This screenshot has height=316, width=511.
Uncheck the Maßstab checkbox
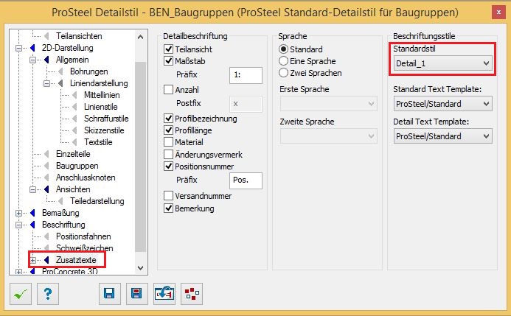168,61
